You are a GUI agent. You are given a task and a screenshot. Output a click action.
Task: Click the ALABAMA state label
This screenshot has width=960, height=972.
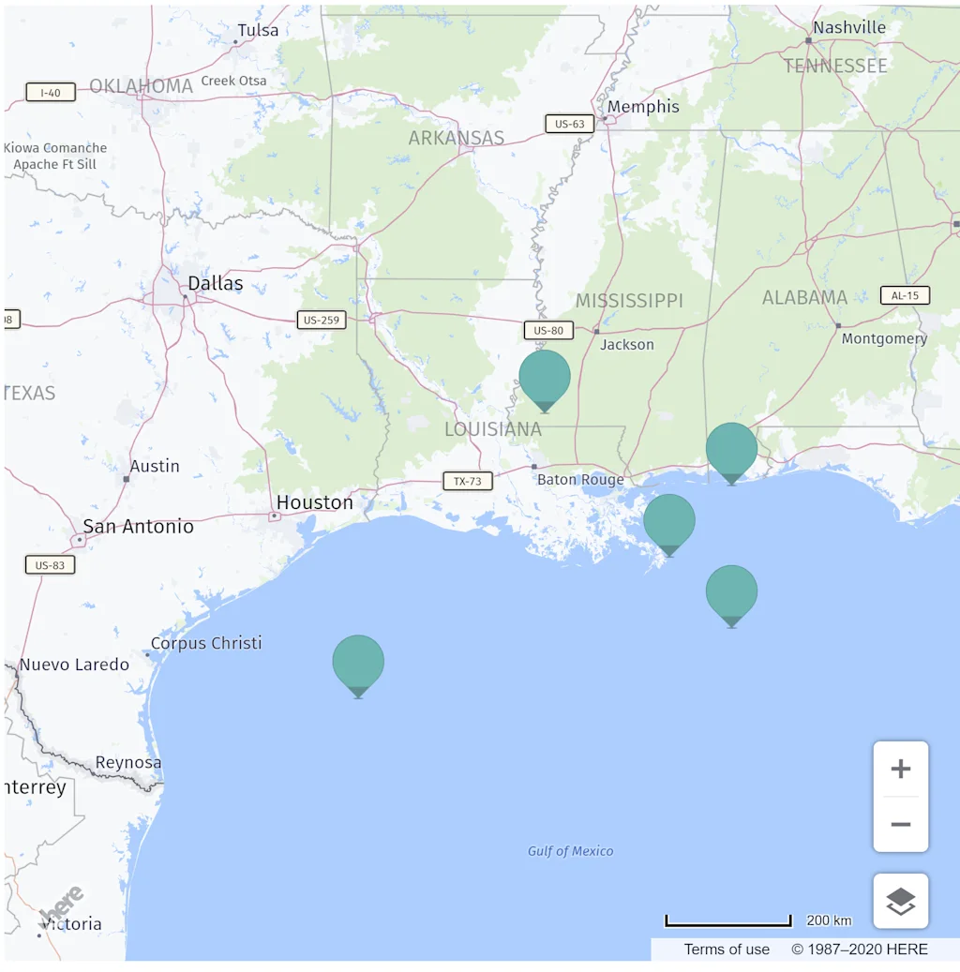click(804, 298)
